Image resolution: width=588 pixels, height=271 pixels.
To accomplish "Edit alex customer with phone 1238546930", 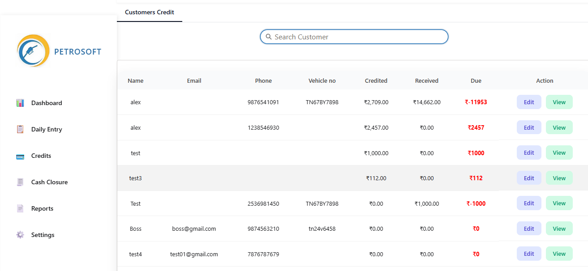I will tap(529, 127).
